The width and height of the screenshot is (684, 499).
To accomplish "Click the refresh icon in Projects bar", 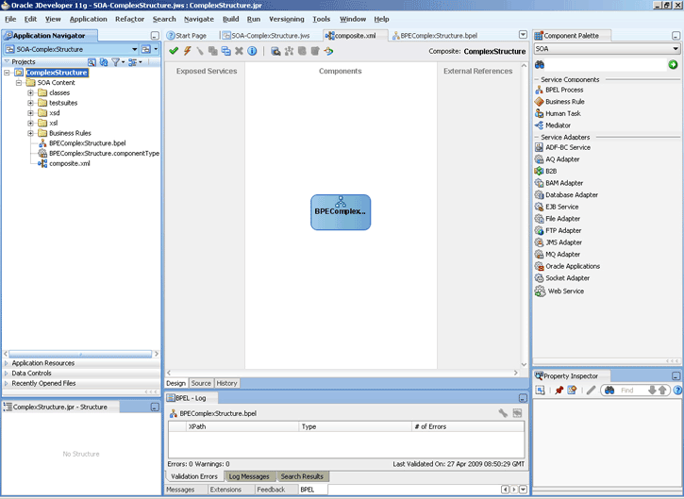I will point(105,62).
